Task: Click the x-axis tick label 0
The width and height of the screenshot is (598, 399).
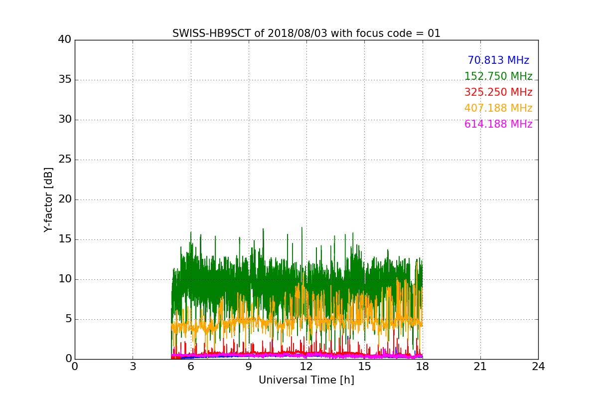Action: pos(75,367)
